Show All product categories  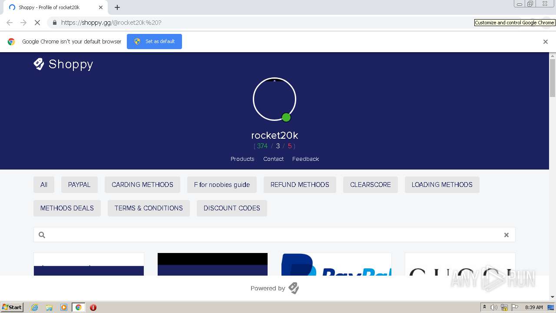click(44, 185)
